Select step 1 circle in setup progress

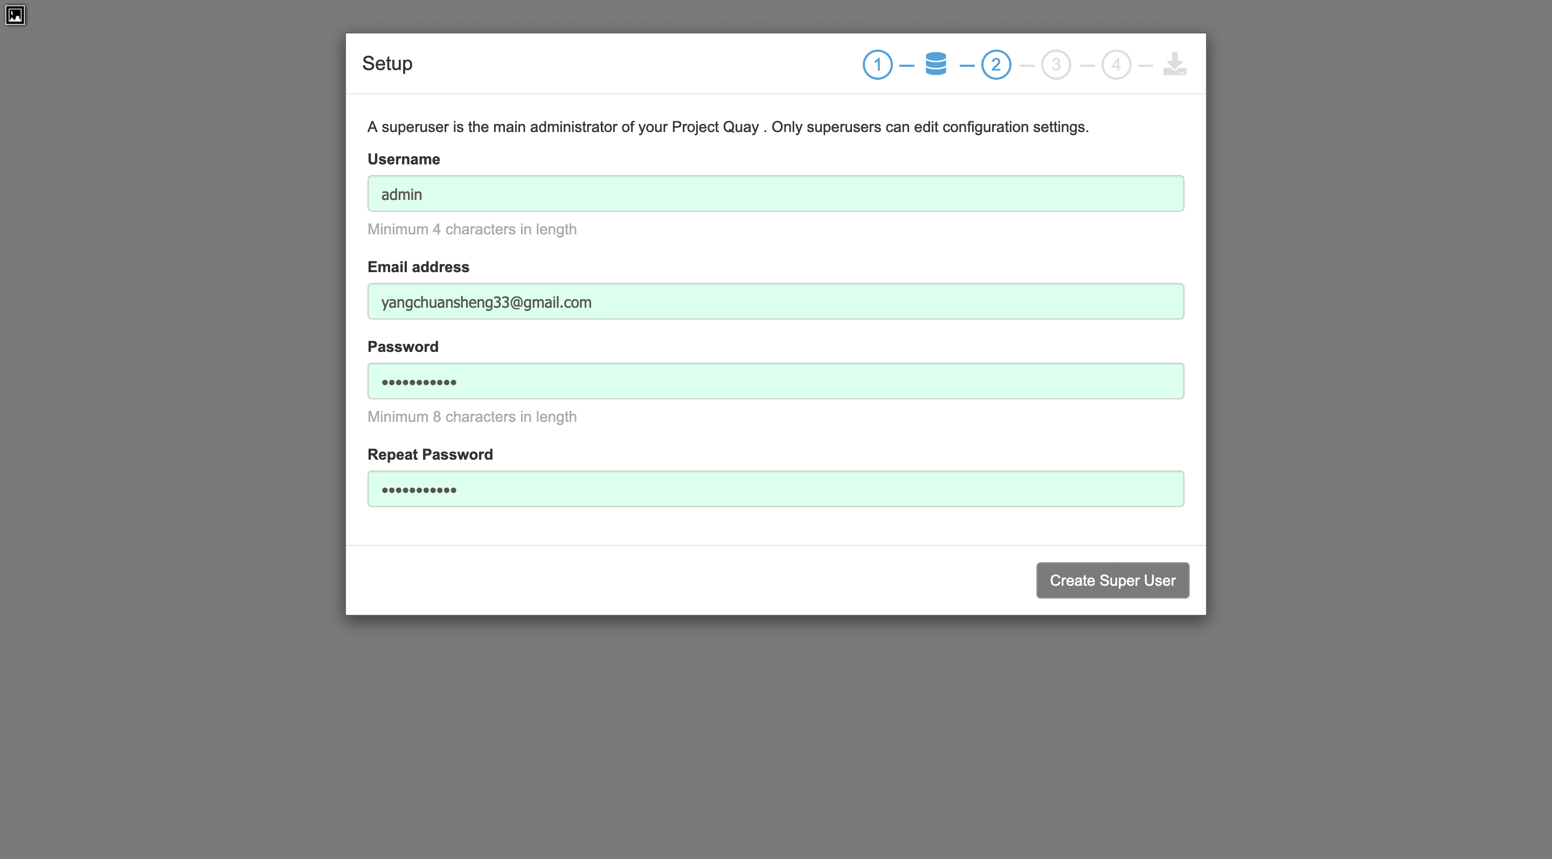pos(877,65)
